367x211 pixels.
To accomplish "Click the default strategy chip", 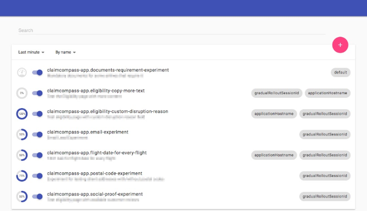I will click(x=341, y=72).
